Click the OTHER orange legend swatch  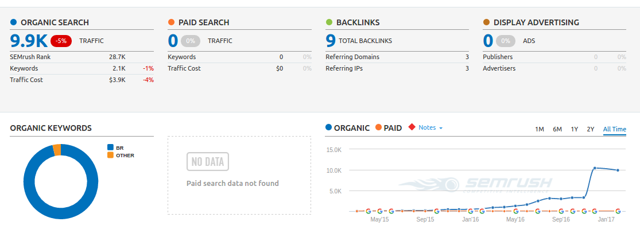click(110, 155)
